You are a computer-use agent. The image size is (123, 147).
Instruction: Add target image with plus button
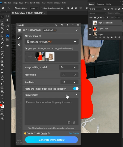coord(30,57)
